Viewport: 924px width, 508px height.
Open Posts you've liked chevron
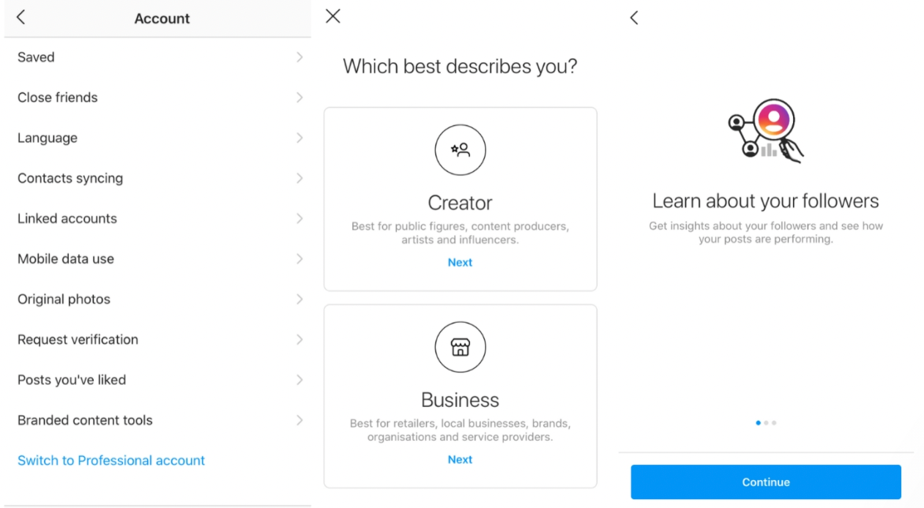pyautogui.click(x=299, y=379)
